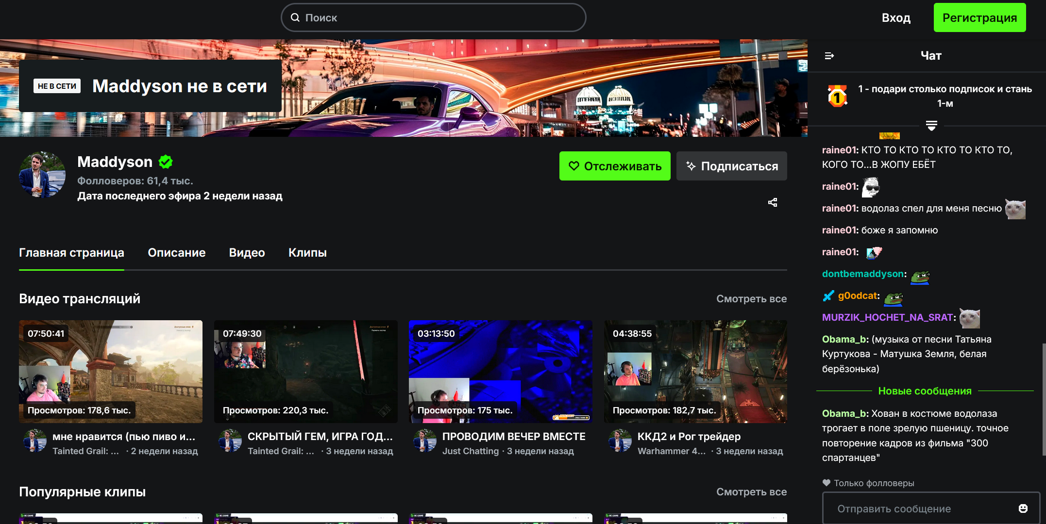Click username dontbemaddyson in chat
This screenshot has width=1046, height=524.
coord(863,274)
